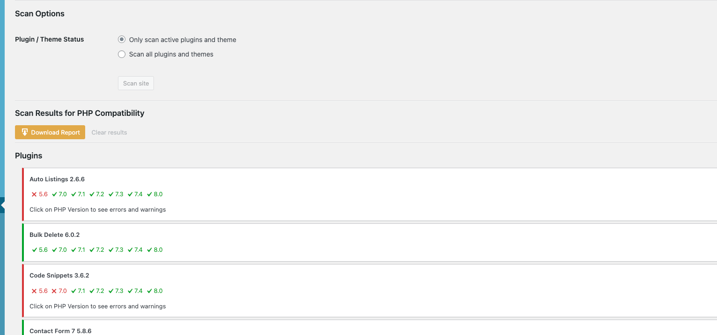This screenshot has width=717, height=335.
Task: Click the Contact Form 7 5.8.6 title
Action: click(x=60, y=331)
